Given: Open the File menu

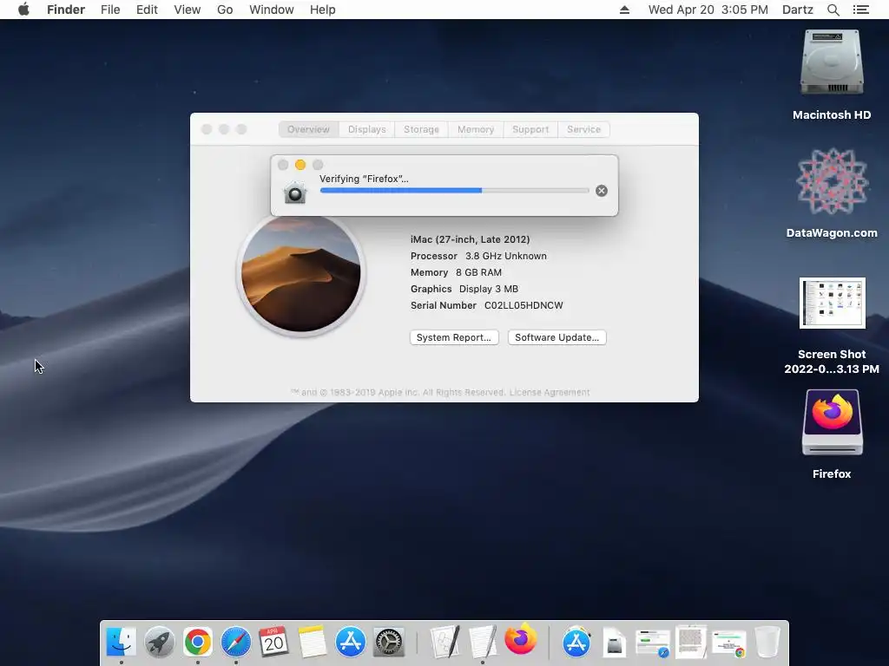Looking at the screenshot, I should (x=110, y=10).
